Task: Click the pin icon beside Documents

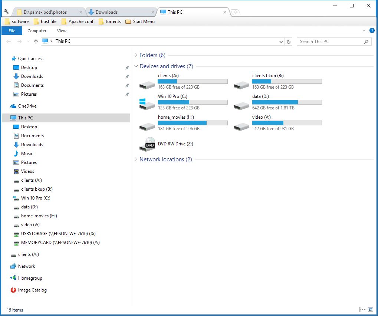Action: coord(127,85)
